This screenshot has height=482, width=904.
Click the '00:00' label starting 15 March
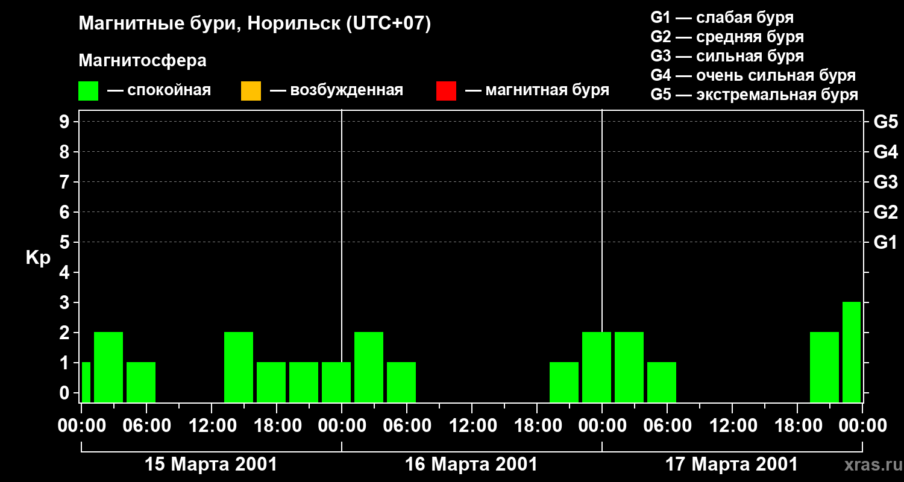(x=81, y=426)
